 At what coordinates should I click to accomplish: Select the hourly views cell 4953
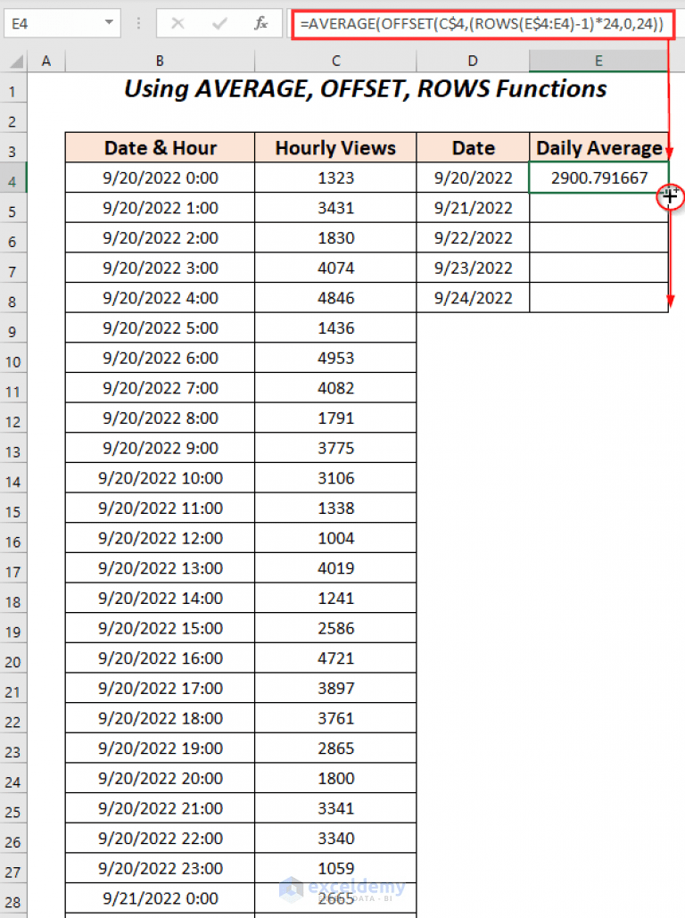(335, 358)
